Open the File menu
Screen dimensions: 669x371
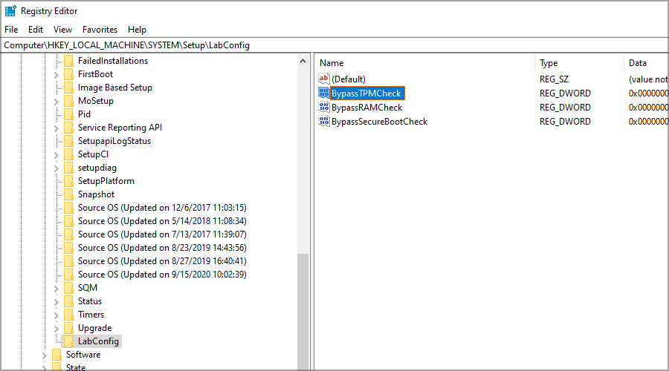click(x=11, y=30)
